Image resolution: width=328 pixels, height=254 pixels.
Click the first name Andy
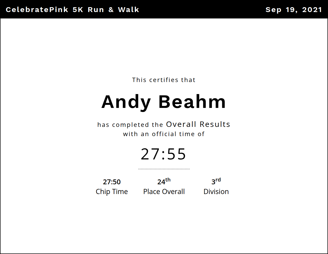coord(126,102)
